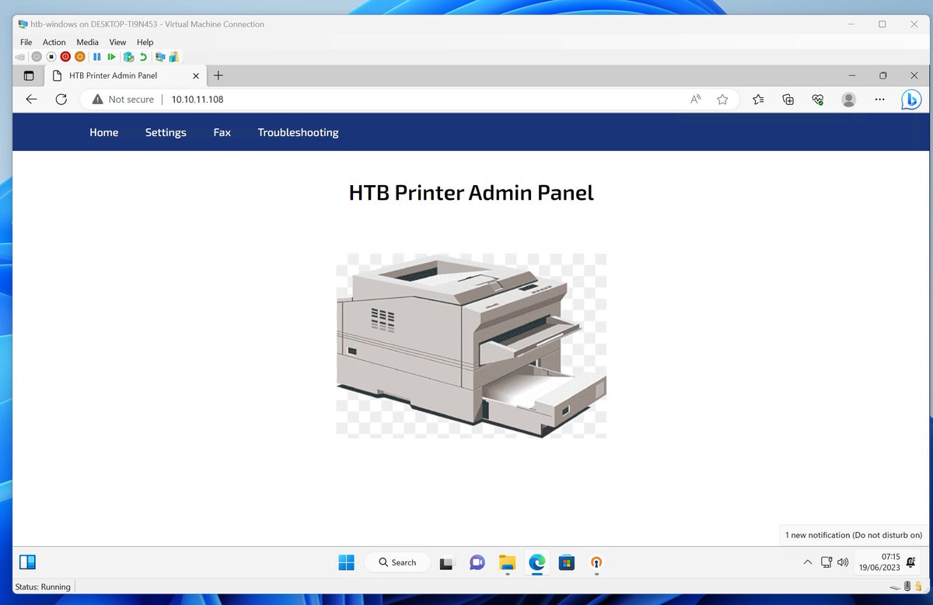Screen dimensions: 933x605
Task: Open the View menu
Action: tap(117, 42)
